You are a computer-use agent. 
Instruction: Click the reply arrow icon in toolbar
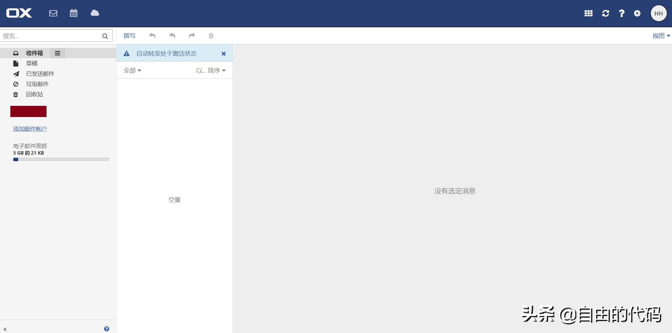152,36
